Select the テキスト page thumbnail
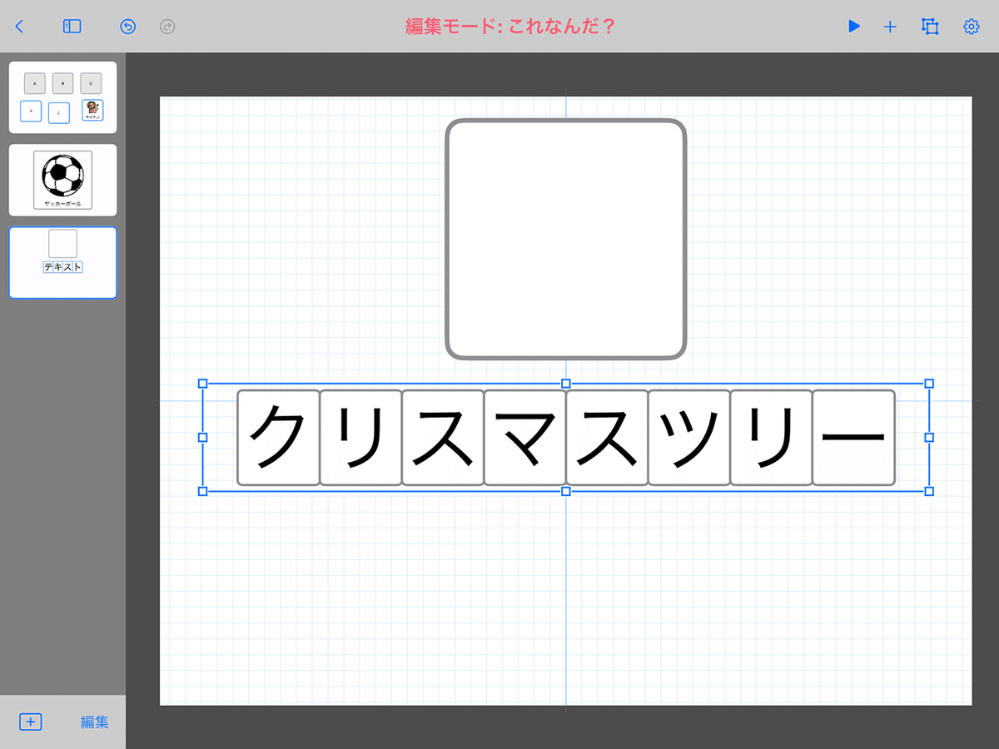Screen dimensions: 999x749 (63, 262)
